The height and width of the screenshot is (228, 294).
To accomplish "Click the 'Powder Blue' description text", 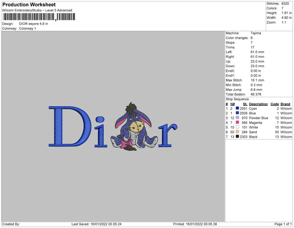I will tap(259, 118).
